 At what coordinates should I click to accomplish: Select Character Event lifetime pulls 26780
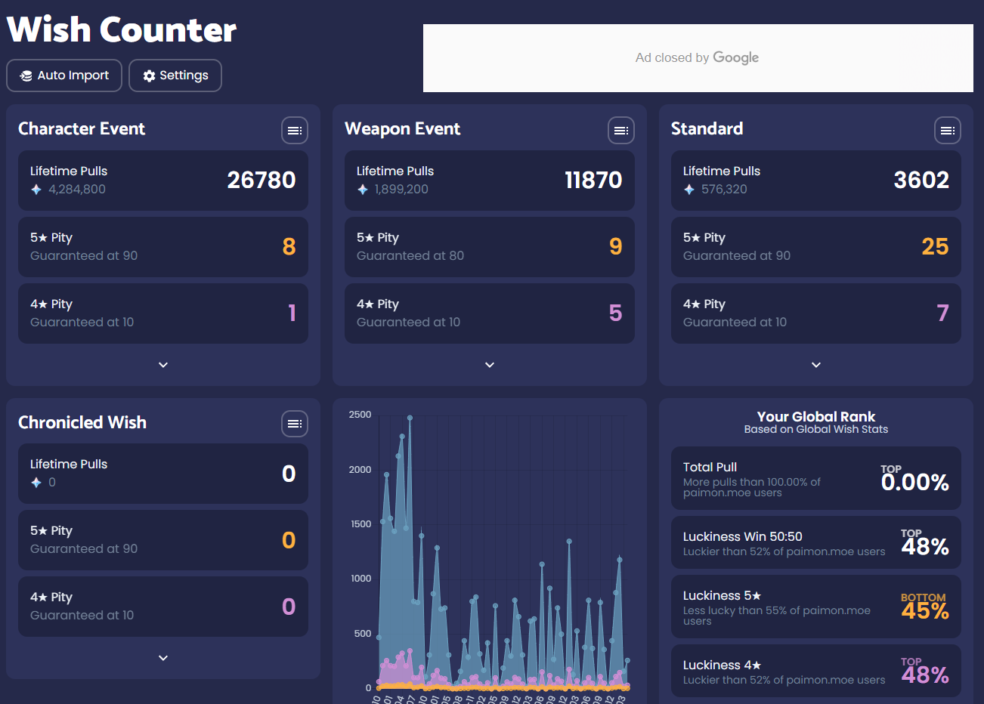point(261,180)
